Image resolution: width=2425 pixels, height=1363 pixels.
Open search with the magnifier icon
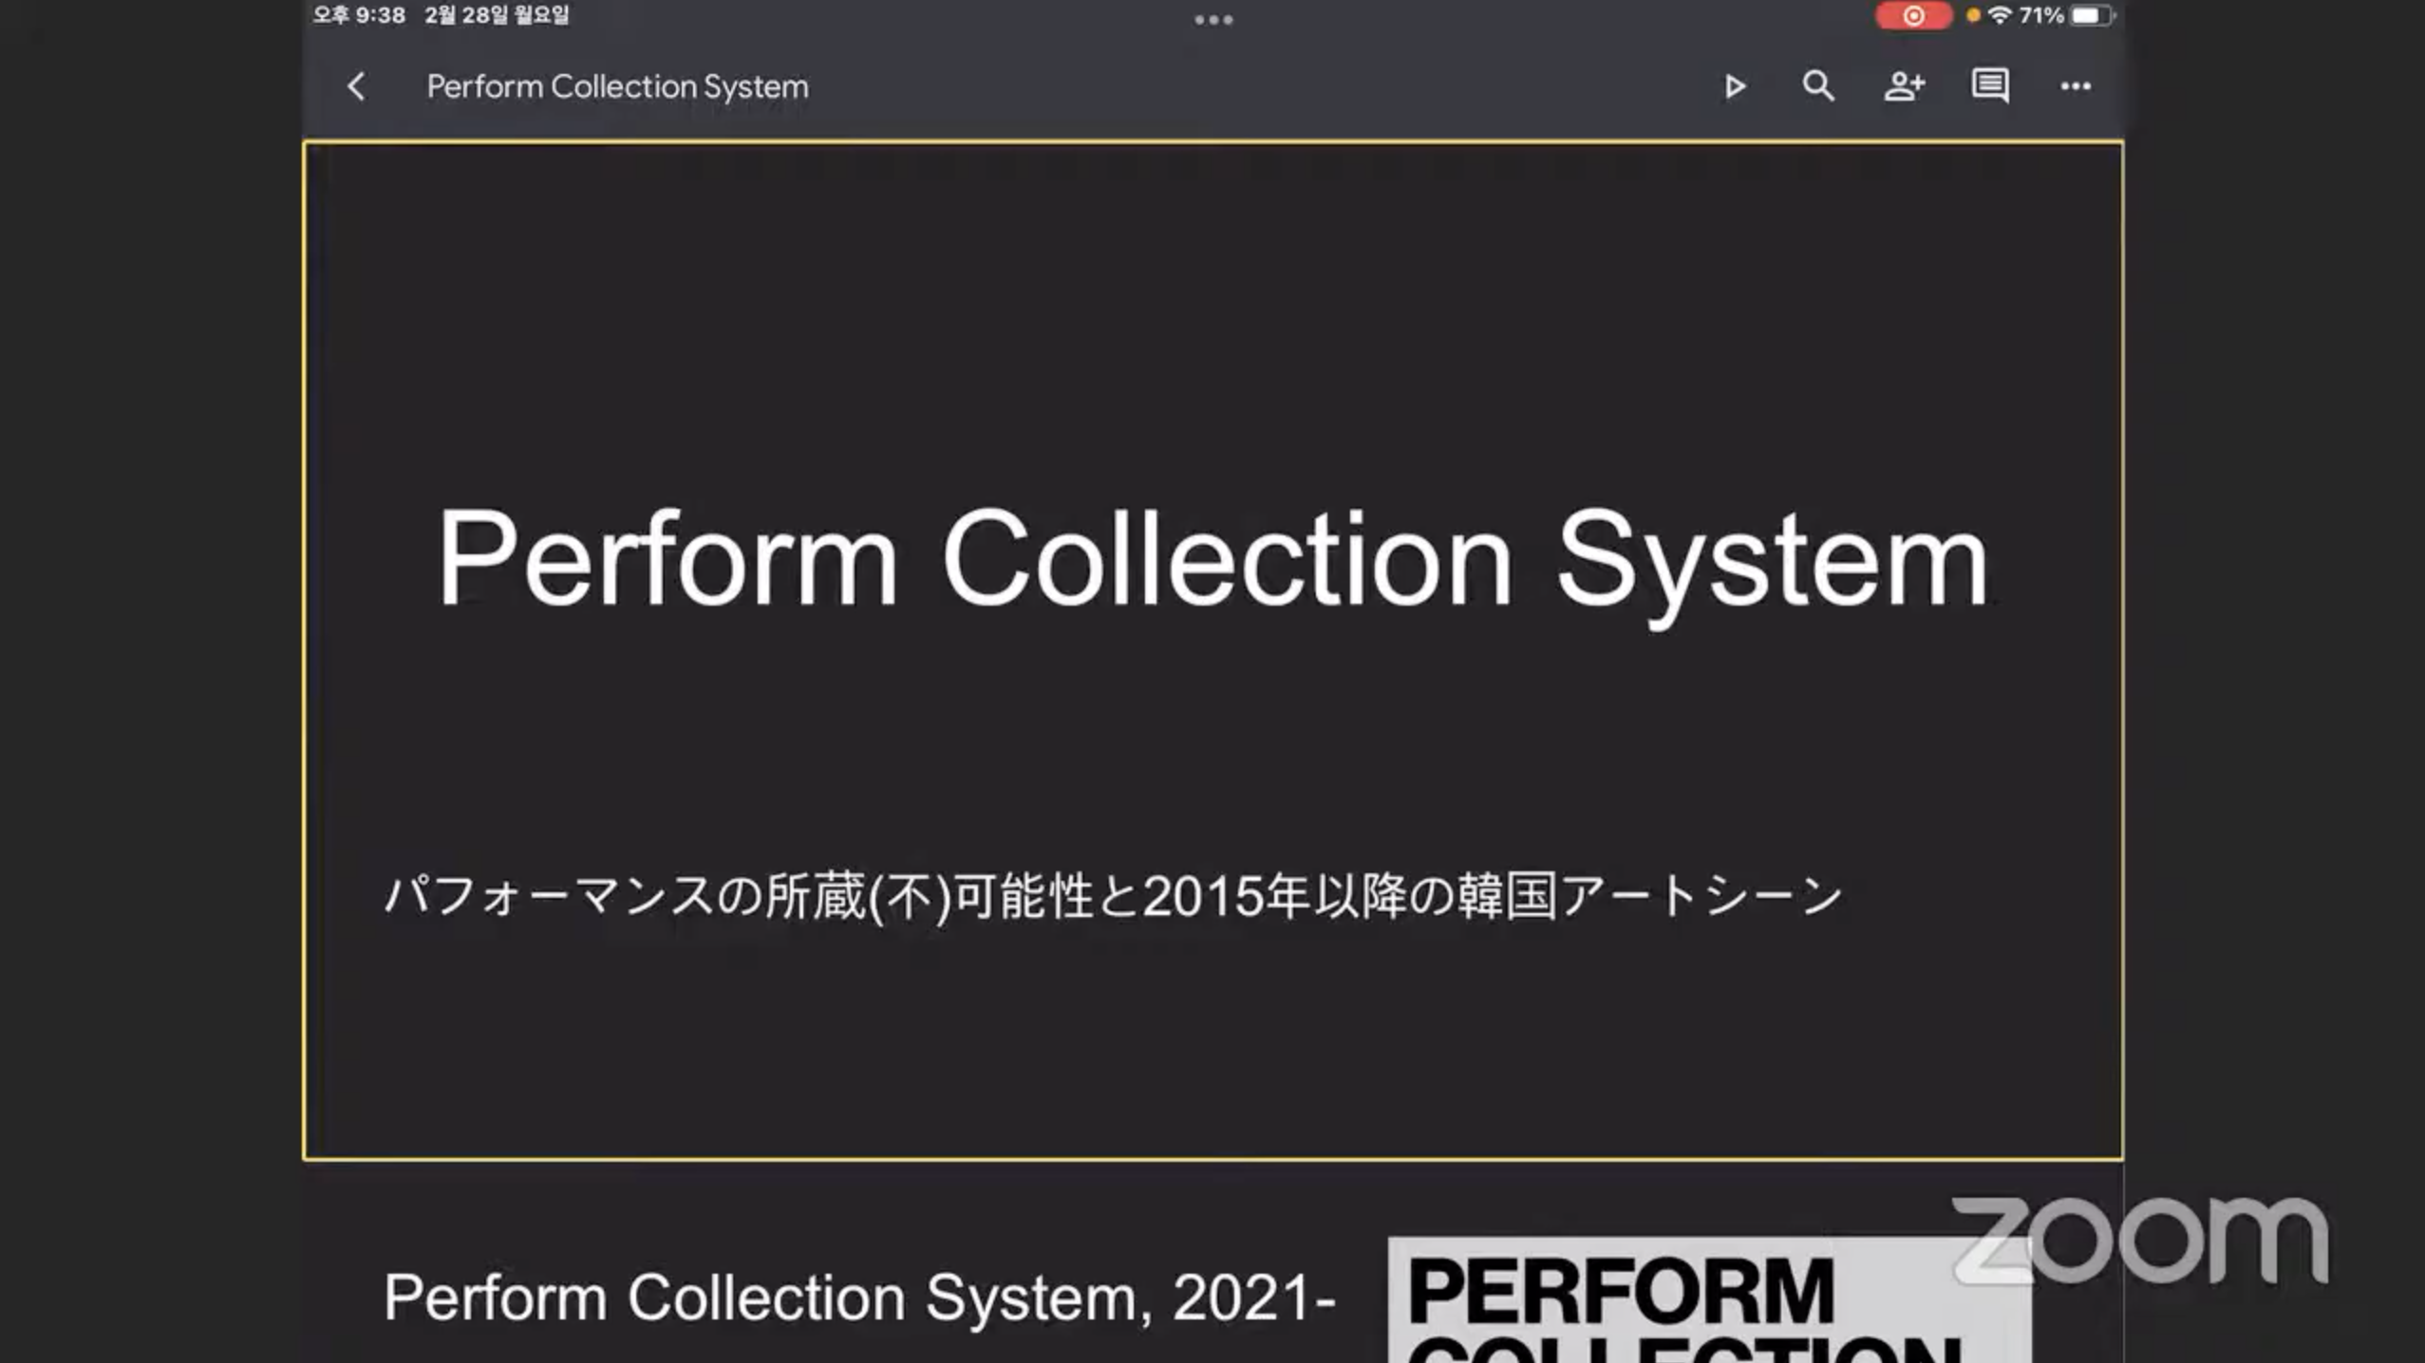[x=1818, y=86]
